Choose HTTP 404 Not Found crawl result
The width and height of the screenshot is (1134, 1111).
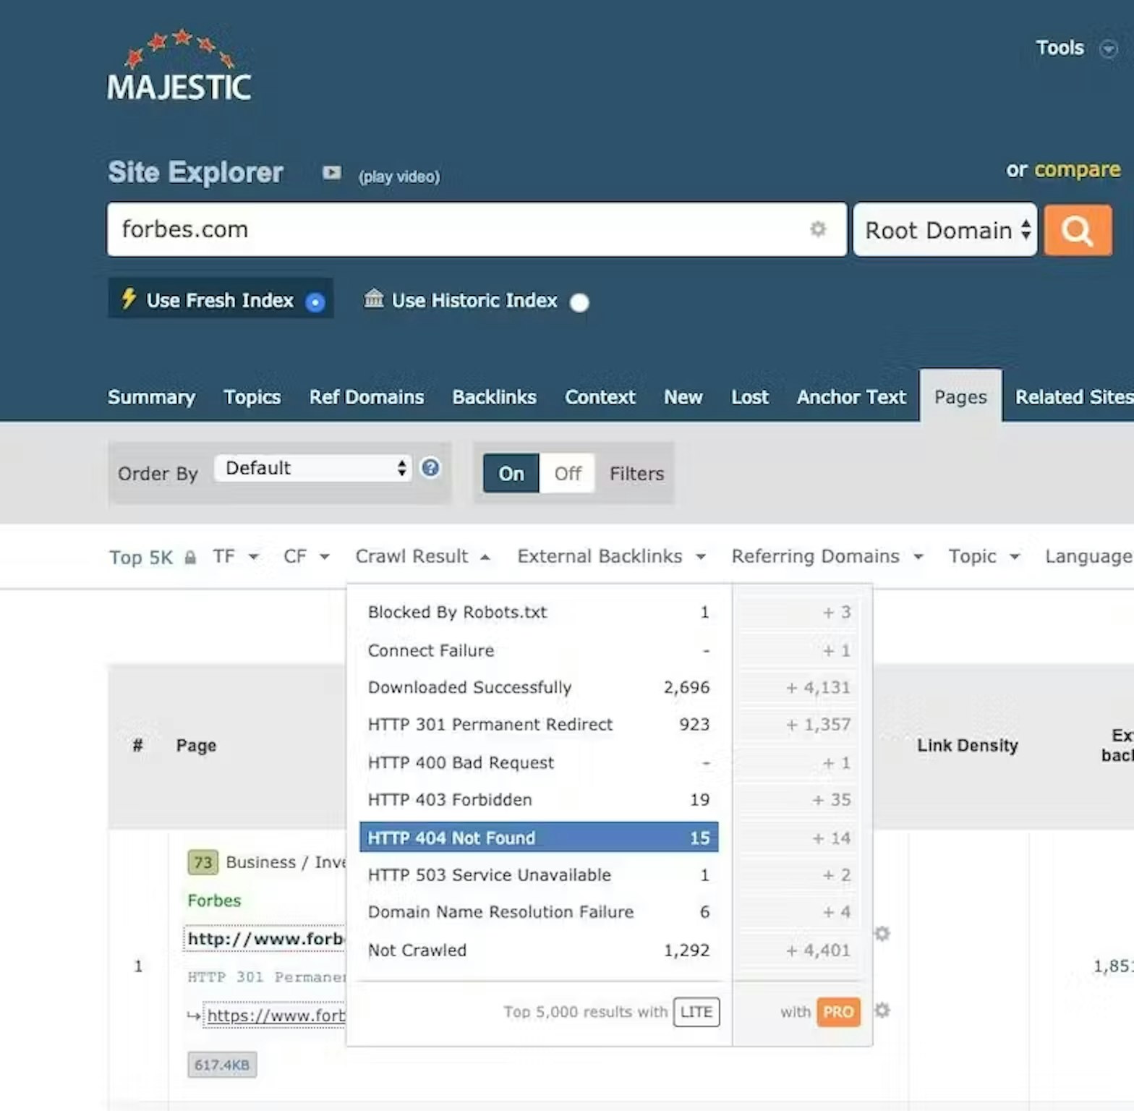coord(538,838)
